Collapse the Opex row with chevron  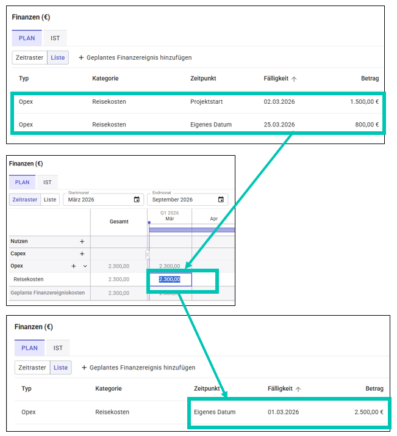pos(85,266)
